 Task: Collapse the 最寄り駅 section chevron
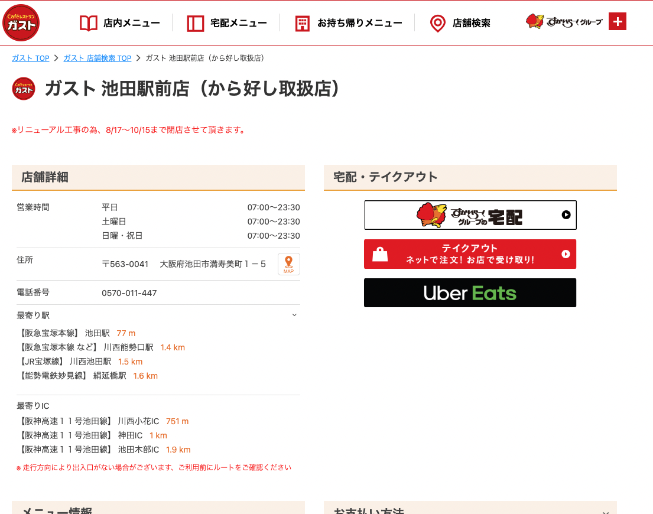pyautogui.click(x=294, y=315)
